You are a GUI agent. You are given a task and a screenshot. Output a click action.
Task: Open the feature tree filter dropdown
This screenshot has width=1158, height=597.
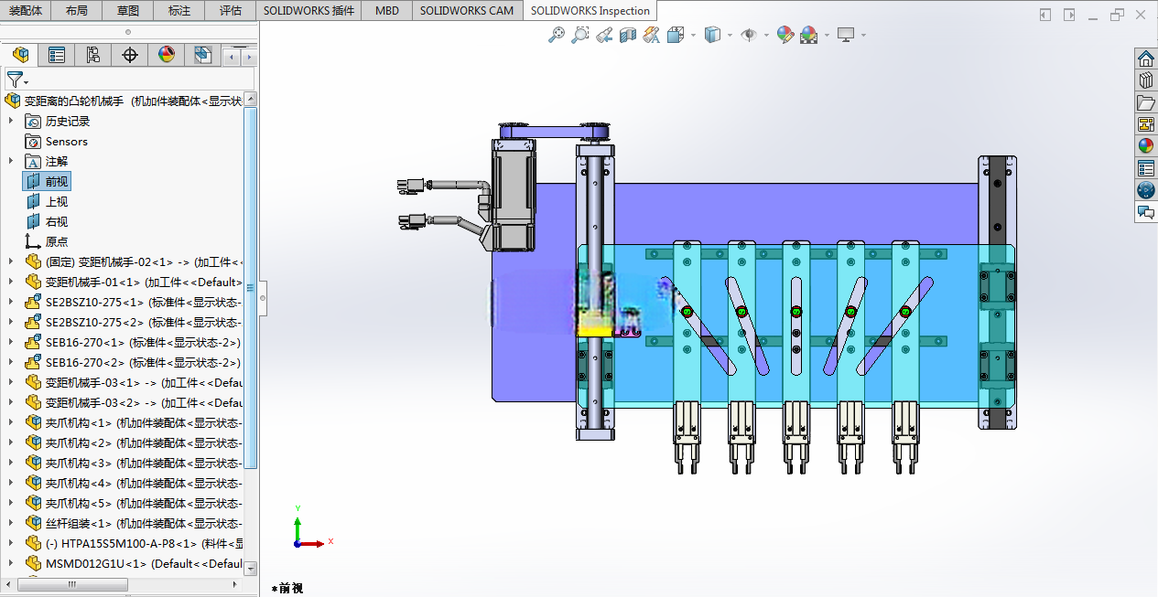coord(17,80)
